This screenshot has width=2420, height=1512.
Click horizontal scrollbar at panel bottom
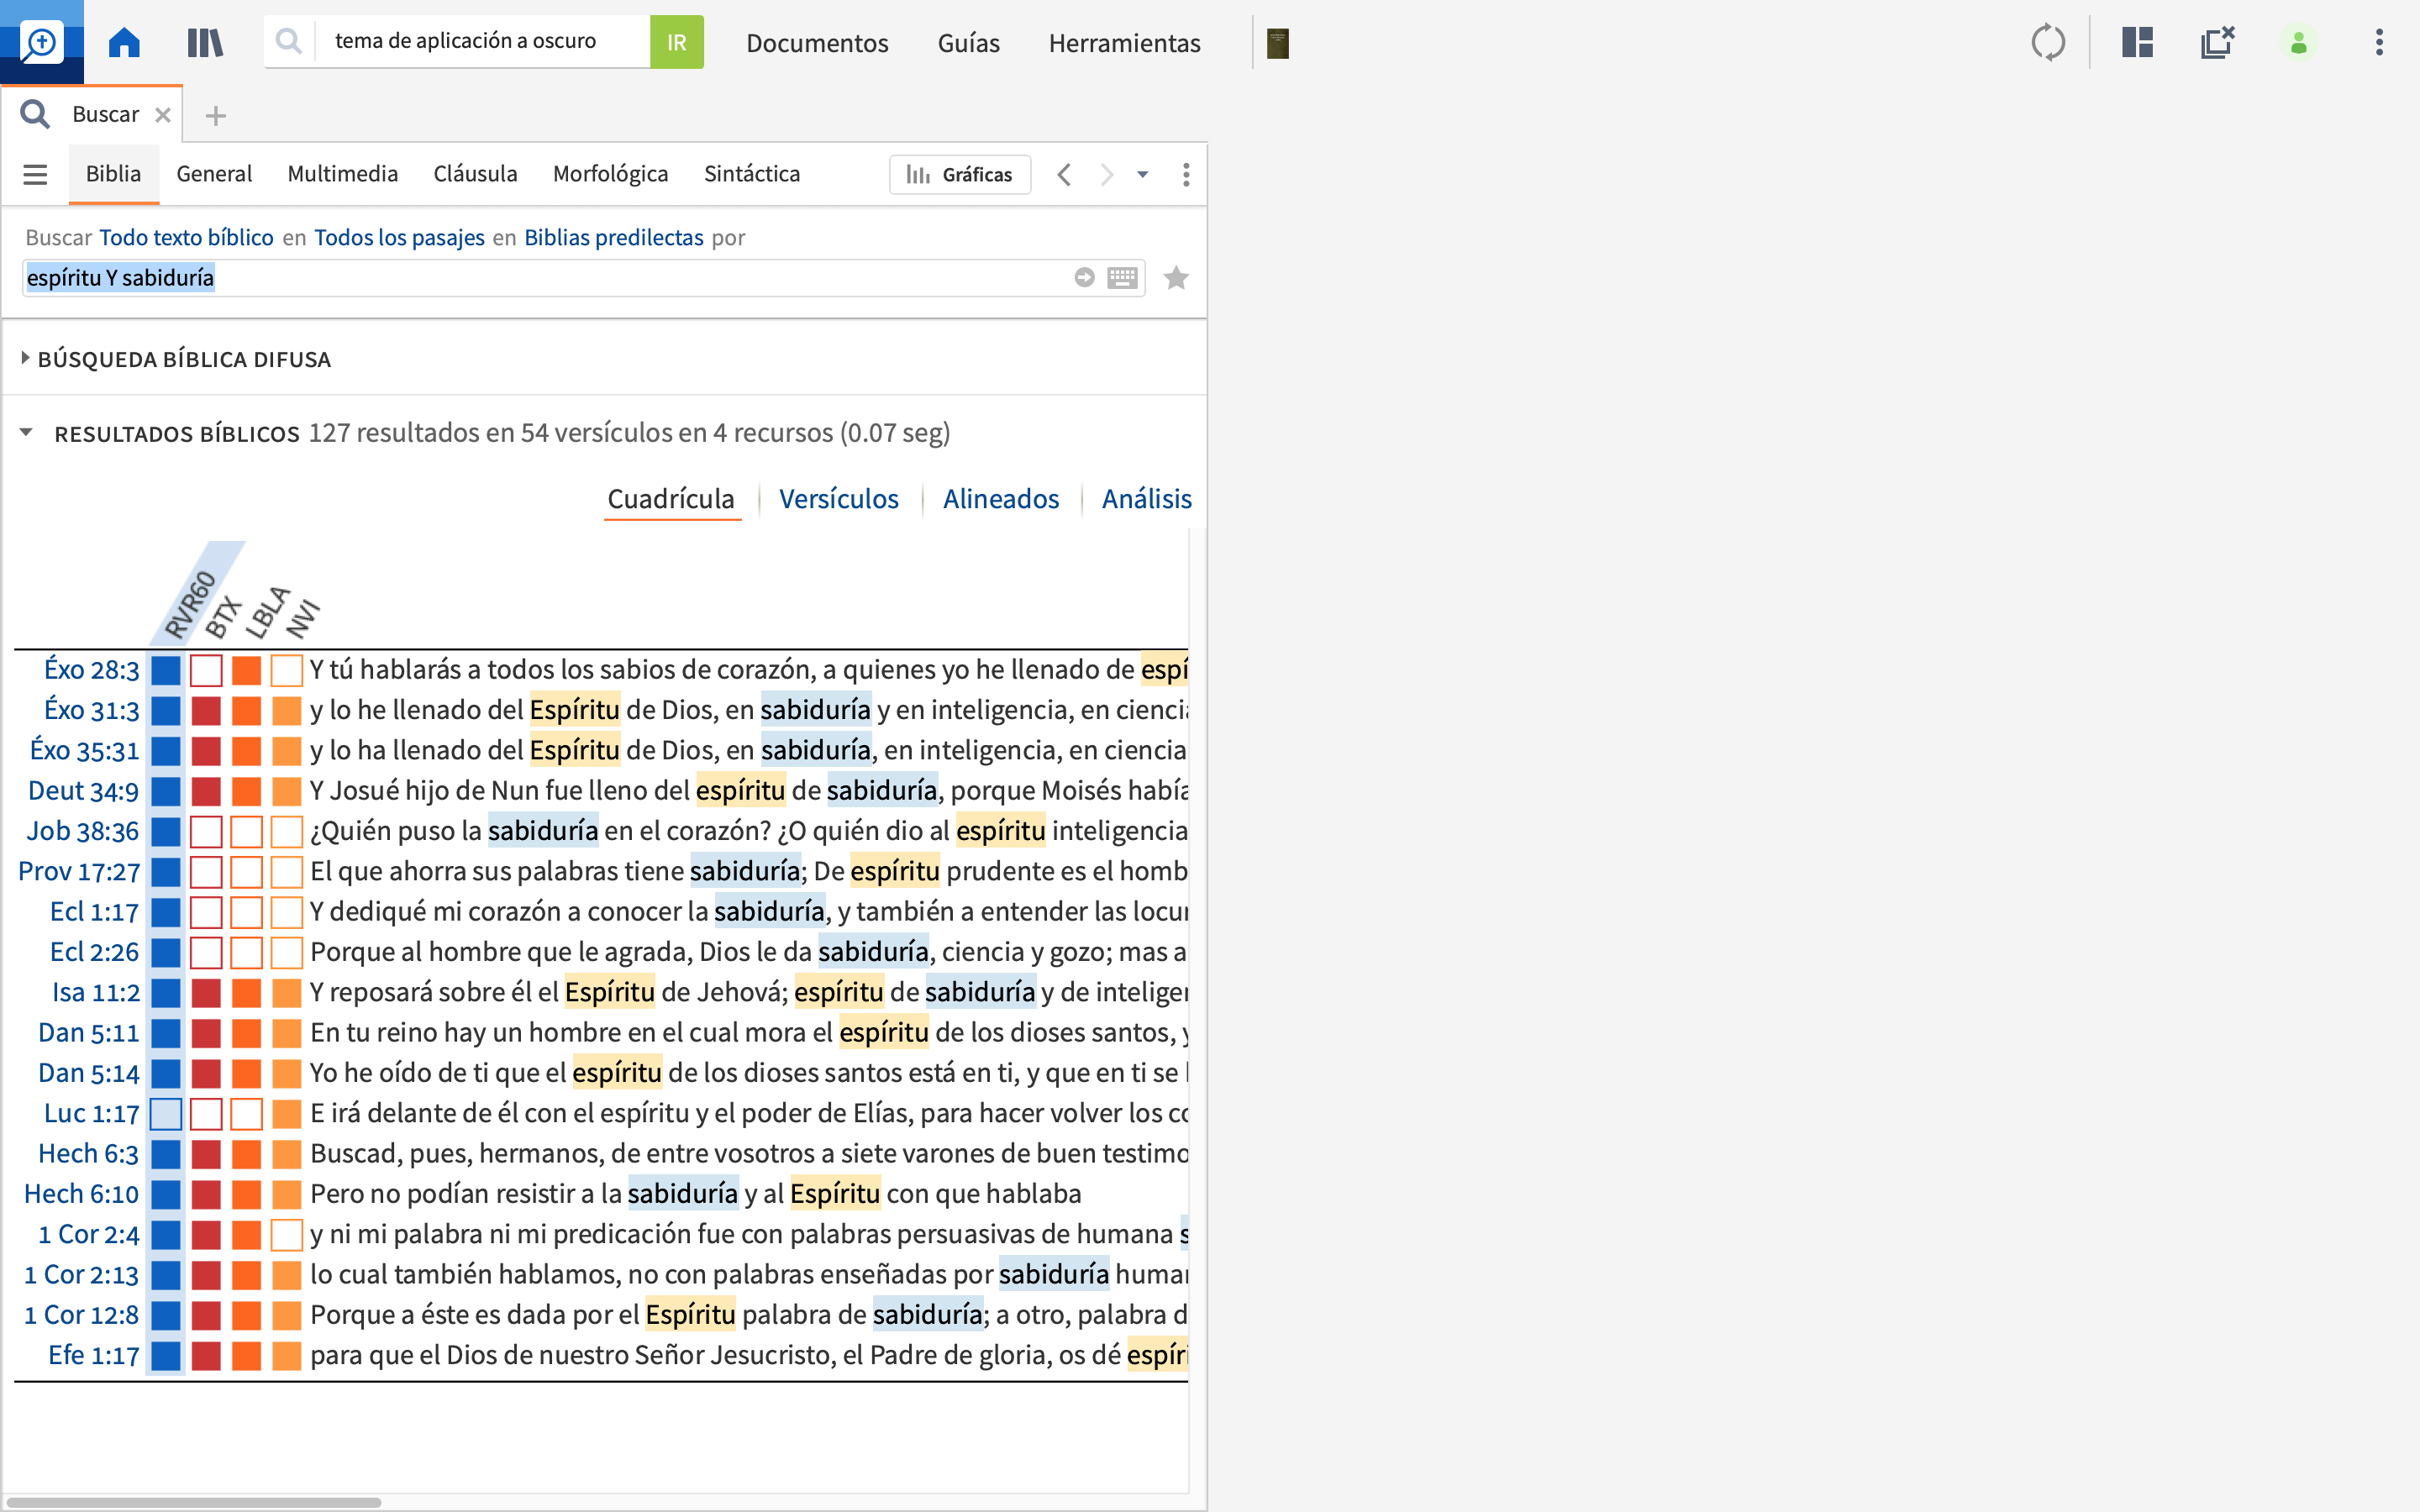(194, 1502)
